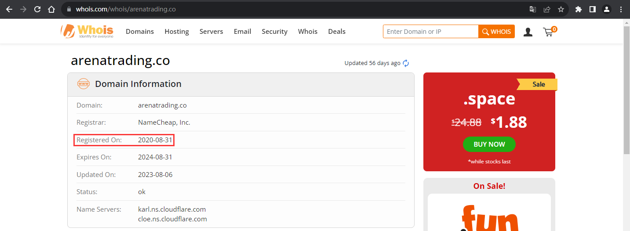The image size is (630, 231).
Task: Go back to the previous page
Action: click(9, 9)
